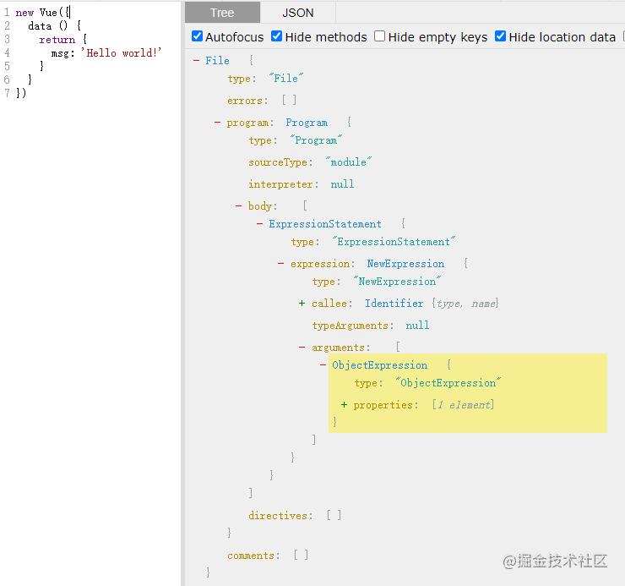Image resolution: width=625 pixels, height=586 pixels.
Task: Expand the properties array plus icon
Action: tap(345, 405)
